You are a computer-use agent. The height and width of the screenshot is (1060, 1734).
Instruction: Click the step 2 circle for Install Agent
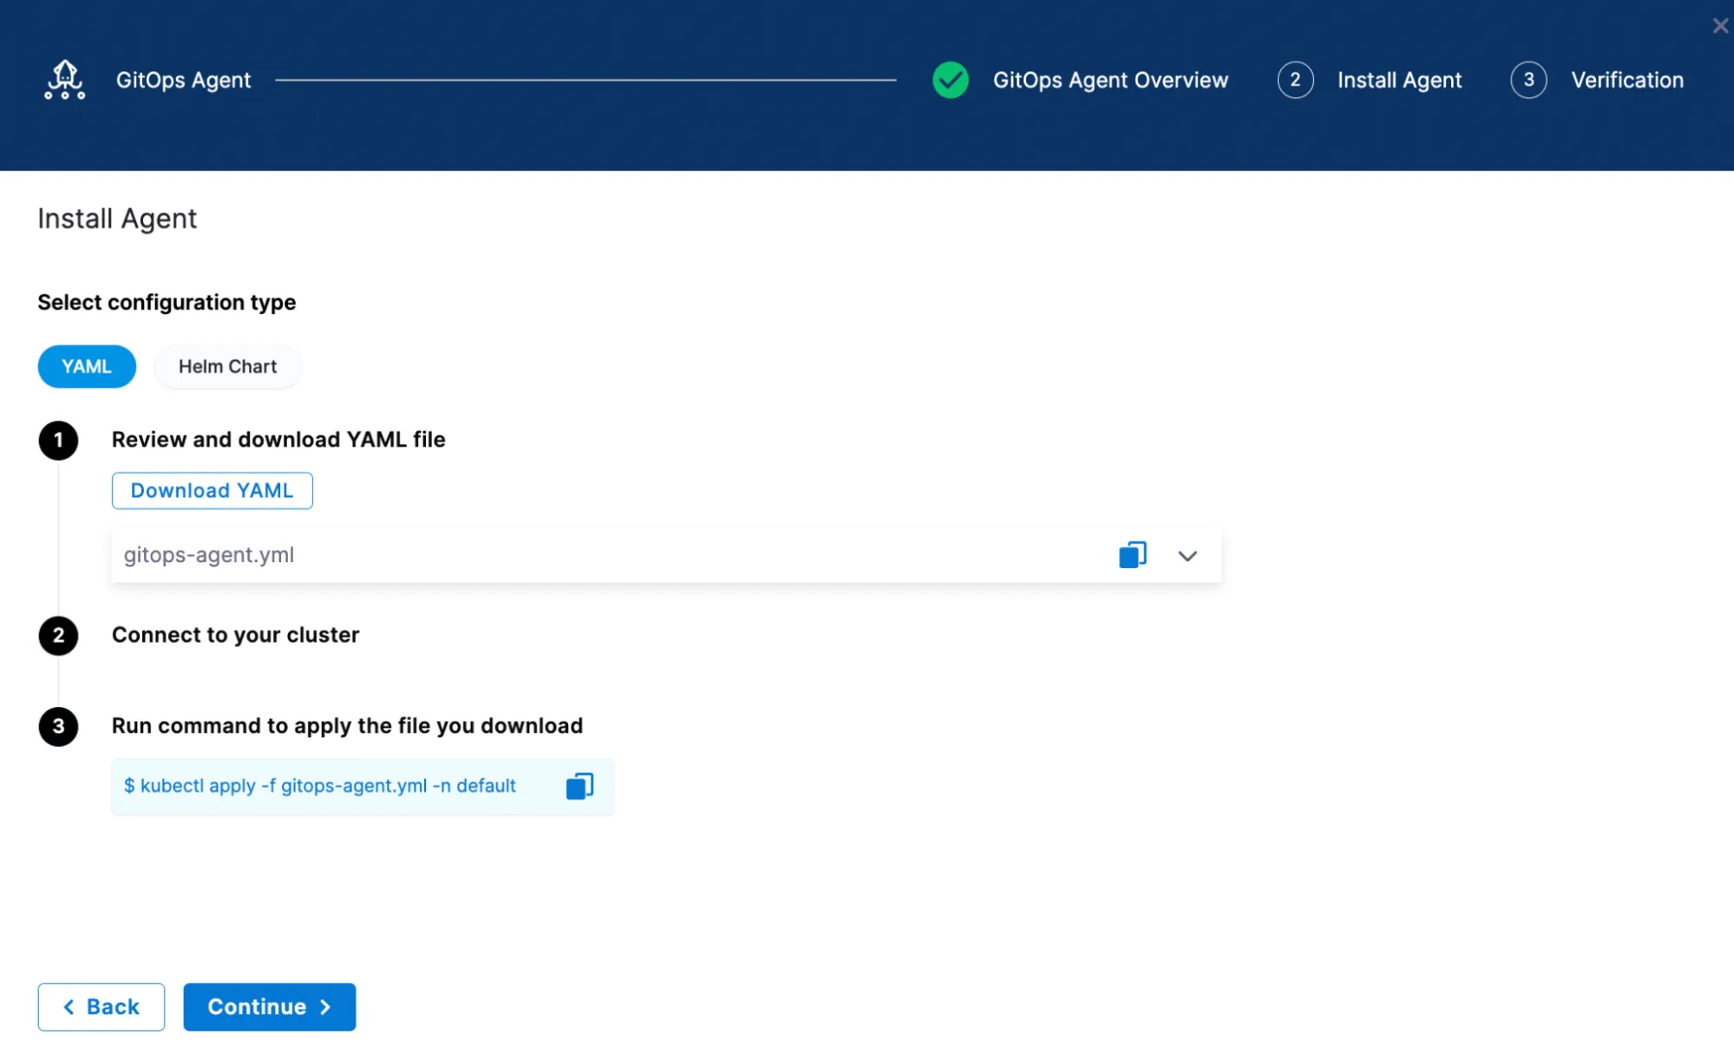tap(1295, 80)
